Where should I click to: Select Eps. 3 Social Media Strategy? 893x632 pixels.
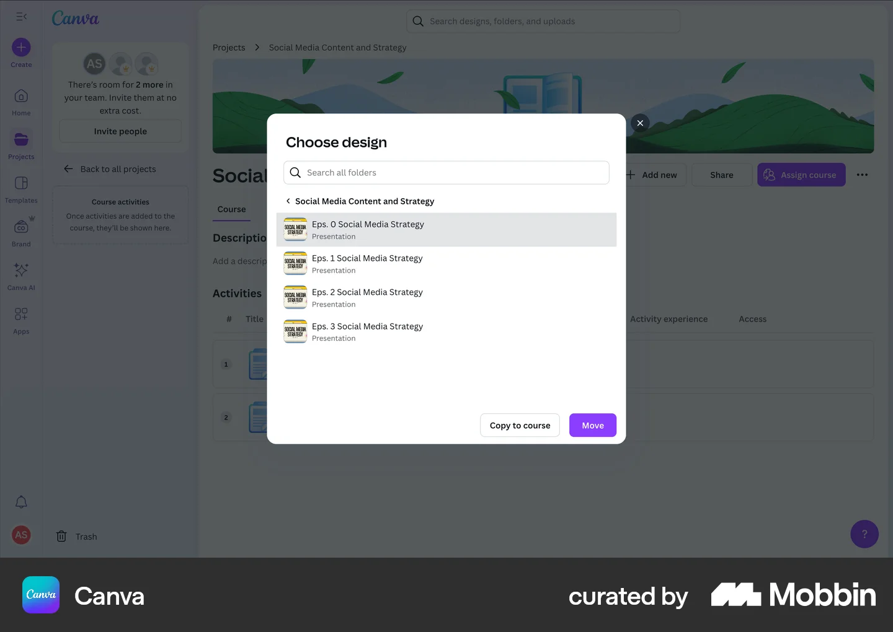point(446,332)
